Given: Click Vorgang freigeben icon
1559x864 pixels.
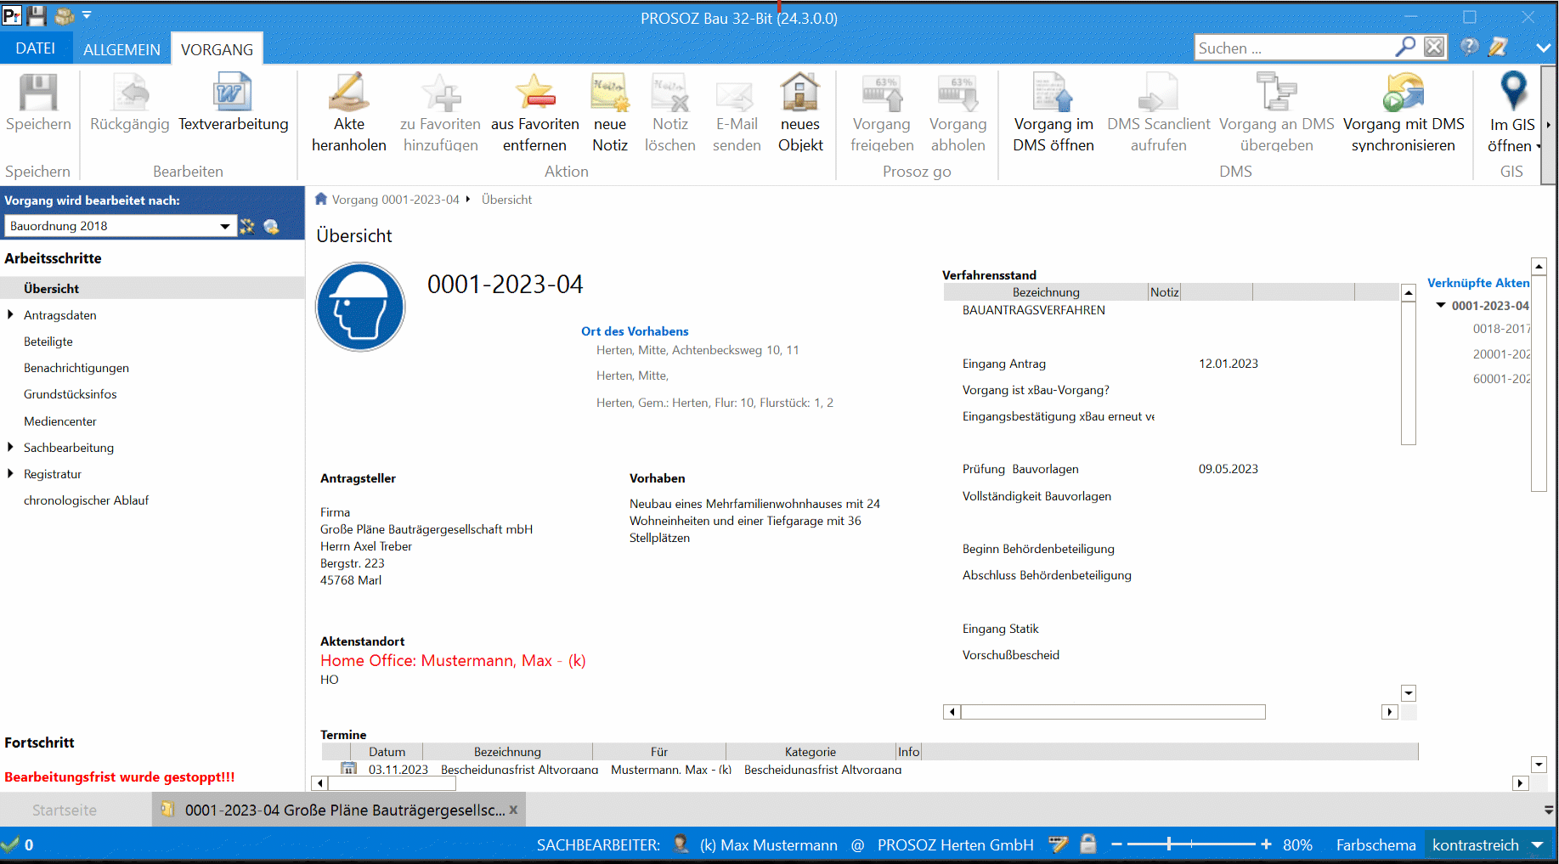Looking at the screenshot, I should (882, 93).
